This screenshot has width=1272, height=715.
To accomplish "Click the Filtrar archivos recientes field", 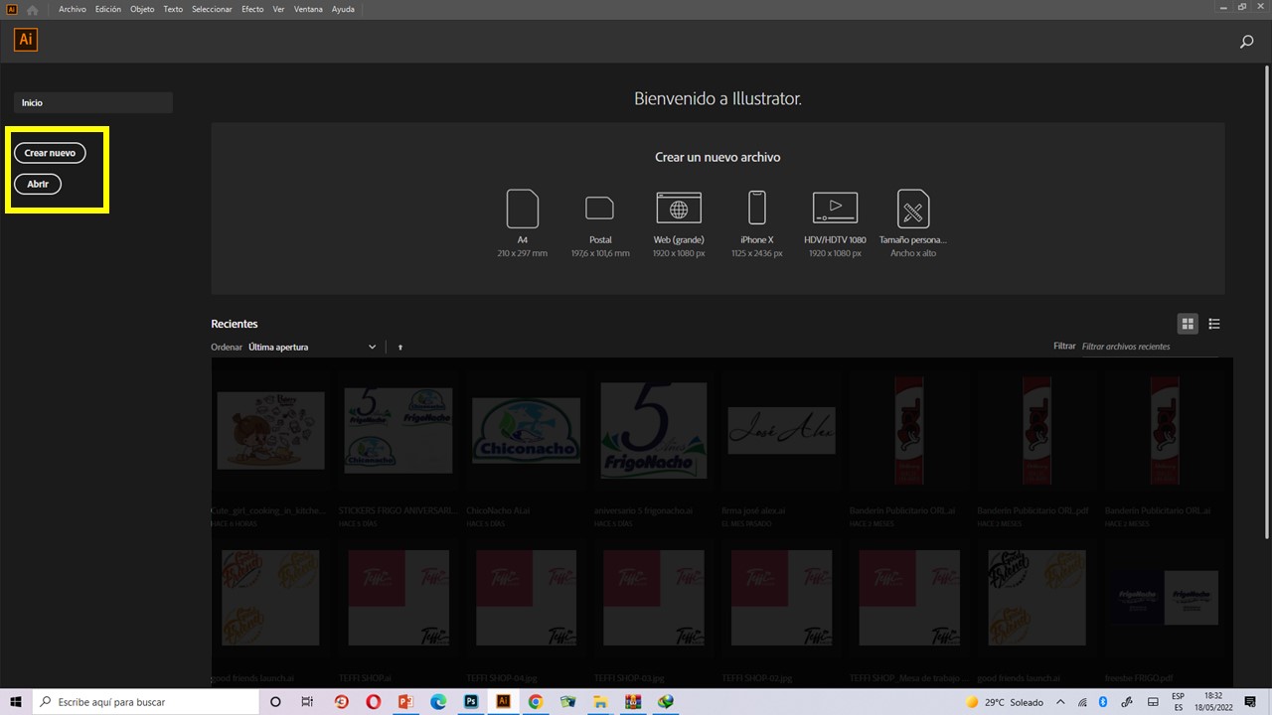I will click(1149, 347).
